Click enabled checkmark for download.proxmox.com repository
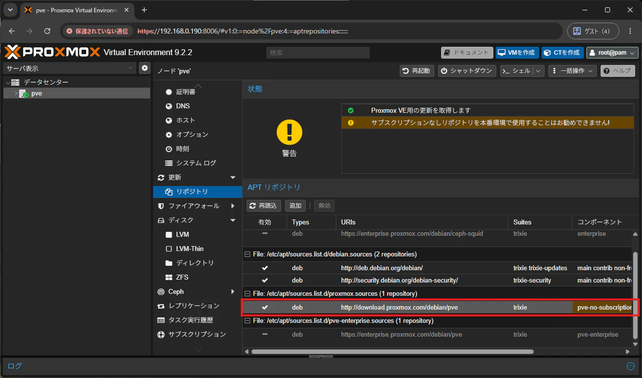This screenshot has width=642, height=378. (x=265, y=308)
